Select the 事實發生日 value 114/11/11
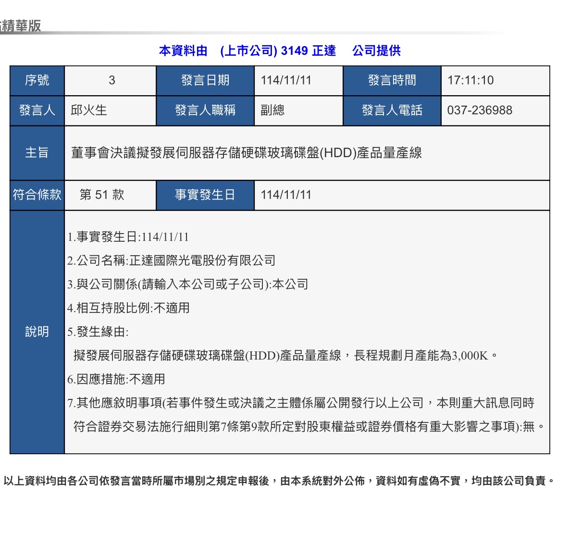The height and width of the screenshot is (533, 569). click(x=286, y=195)
